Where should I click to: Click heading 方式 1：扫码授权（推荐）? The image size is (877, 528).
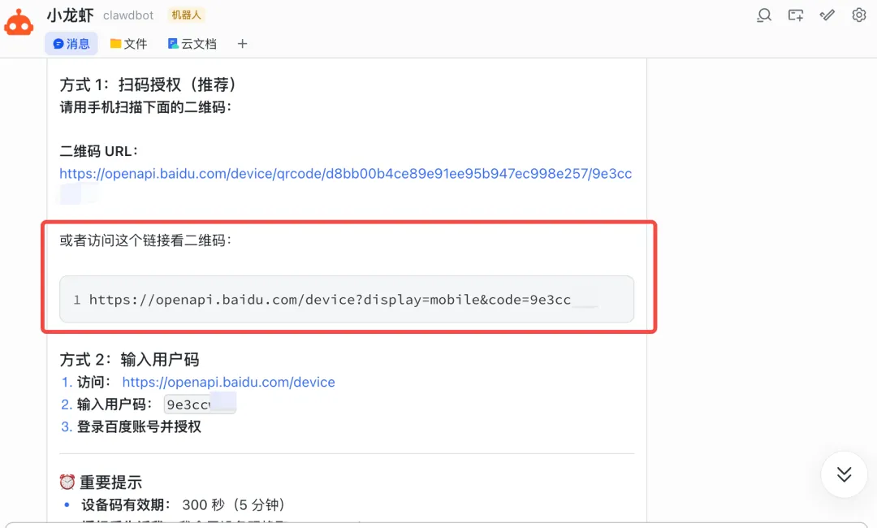[x=149, y=84]
